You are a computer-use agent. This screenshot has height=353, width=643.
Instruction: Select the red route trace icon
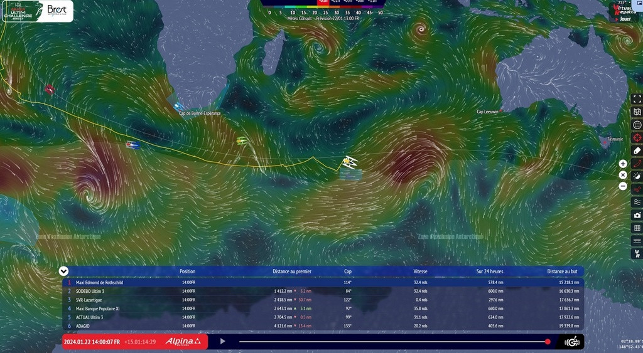637,164
